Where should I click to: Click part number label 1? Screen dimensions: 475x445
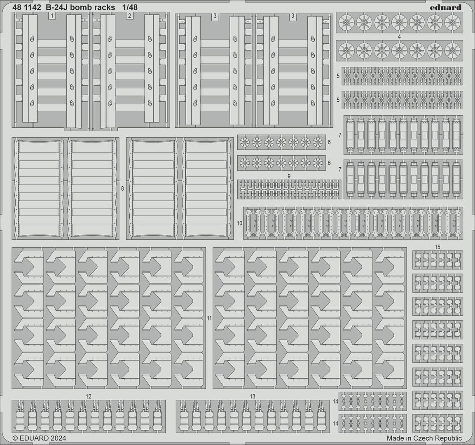pyautogui.click(x=51, y=16)
